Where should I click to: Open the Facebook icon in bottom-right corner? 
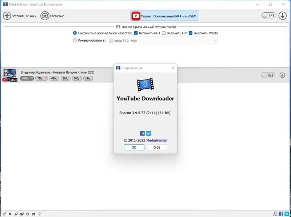(x=281, y=214)
